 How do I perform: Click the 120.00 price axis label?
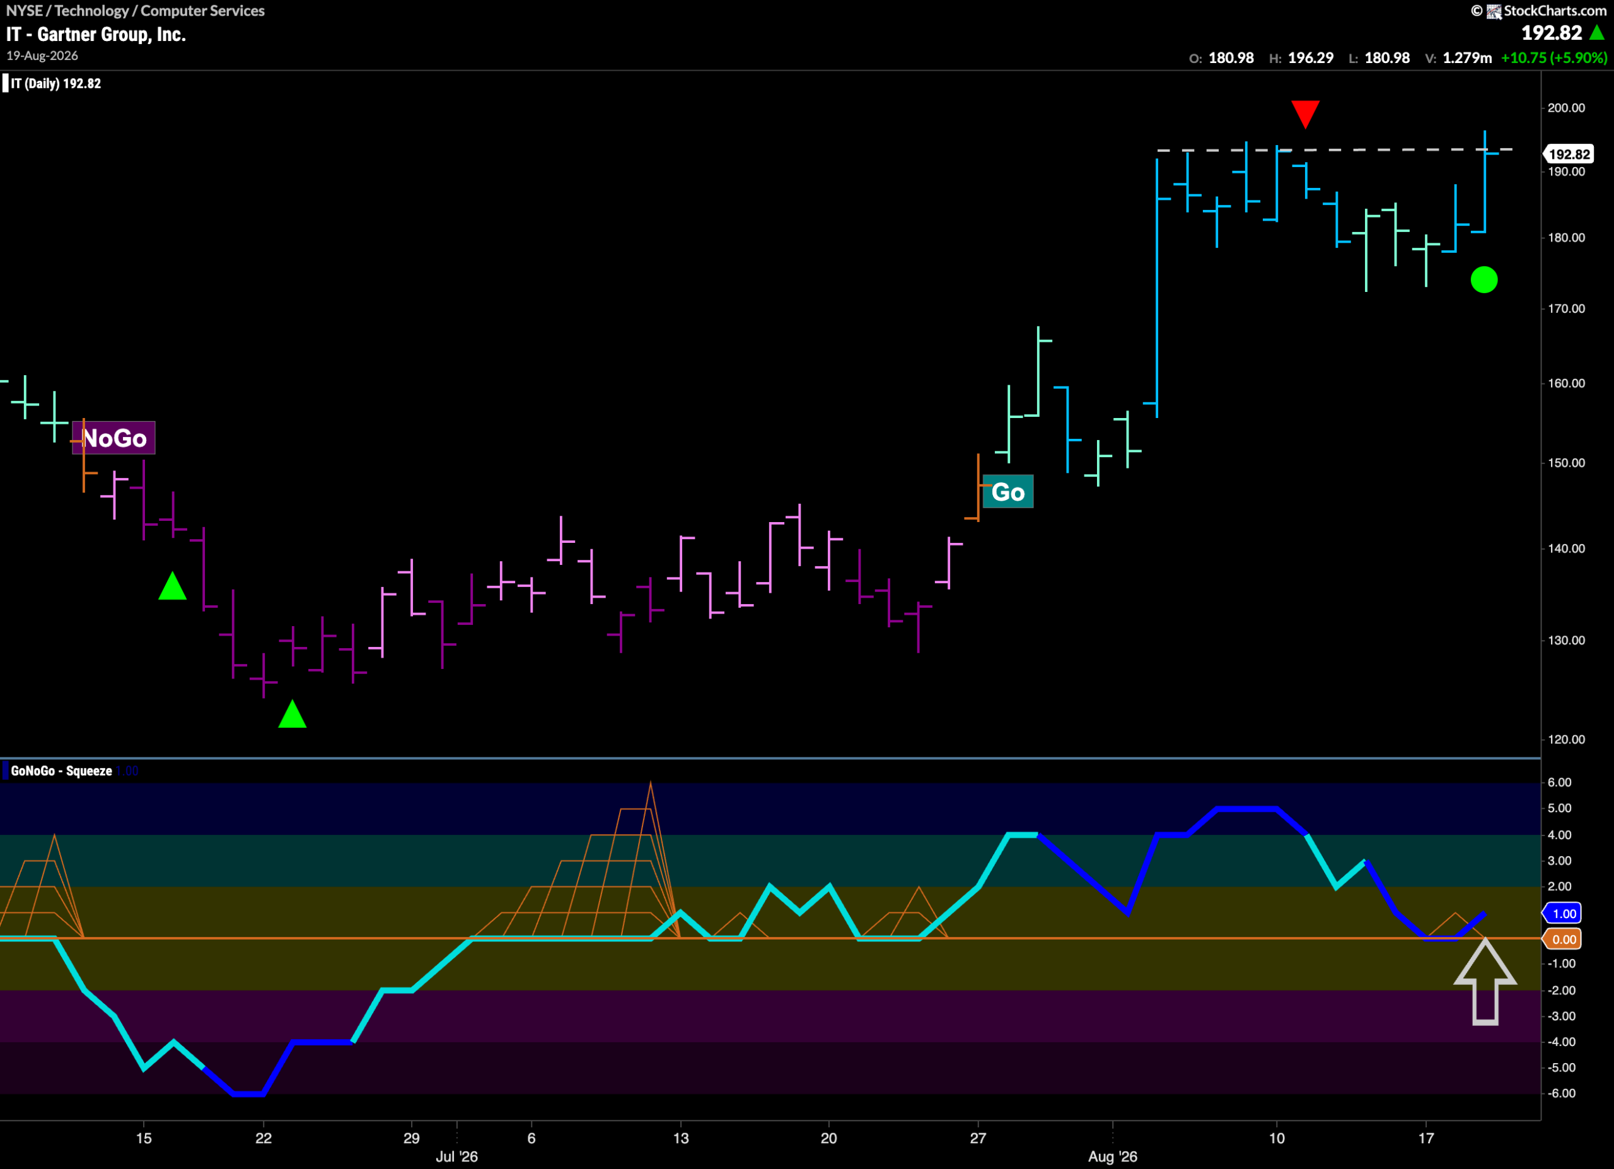[1566, 740]
